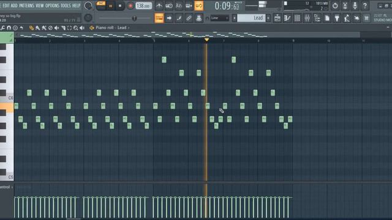The height and width of the screenshot is (220, 392).
Task: Choose the Select tool in piano roll
Action: tap(69, 28)
